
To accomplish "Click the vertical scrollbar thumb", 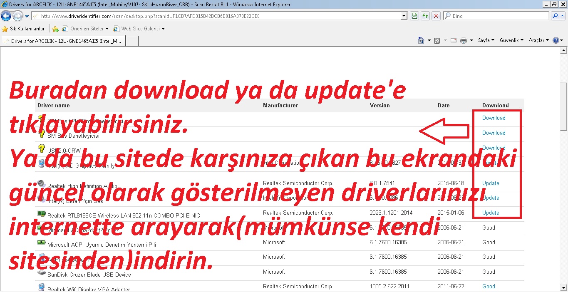I will (564, 107).
